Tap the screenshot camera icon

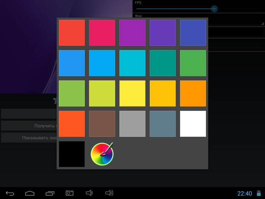pyautogui.click(x=70, y=193)
